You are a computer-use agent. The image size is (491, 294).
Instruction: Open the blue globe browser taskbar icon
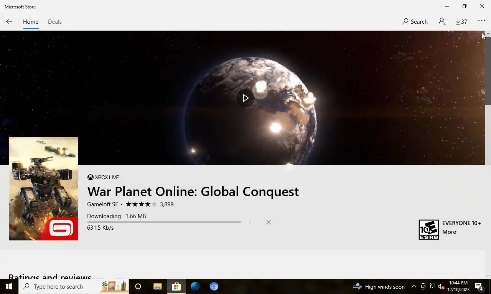pos(195,286)
